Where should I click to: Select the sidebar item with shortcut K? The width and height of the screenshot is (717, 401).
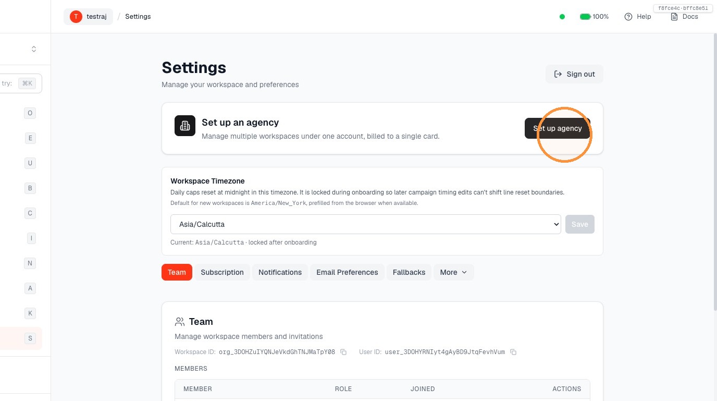[x=30, y=313]
